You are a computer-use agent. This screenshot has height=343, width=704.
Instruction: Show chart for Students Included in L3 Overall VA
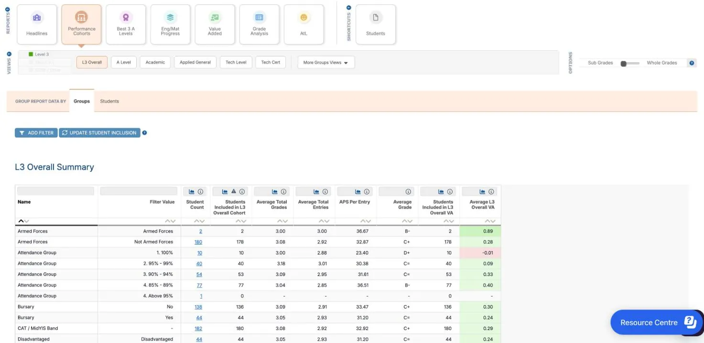coord(441,191)
